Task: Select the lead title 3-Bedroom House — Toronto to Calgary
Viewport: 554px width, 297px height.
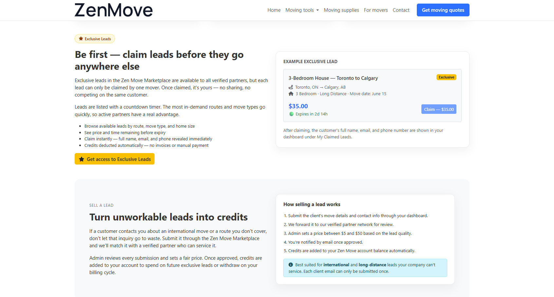Action: pos(333,78)
